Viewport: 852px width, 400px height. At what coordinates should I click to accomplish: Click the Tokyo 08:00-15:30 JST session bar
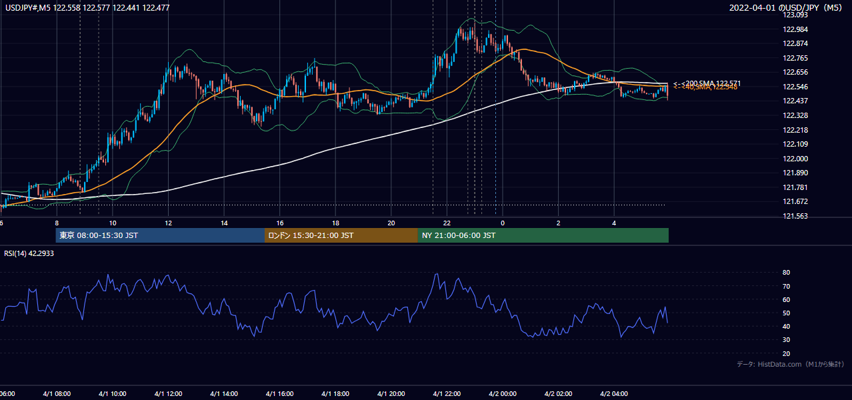160,235
